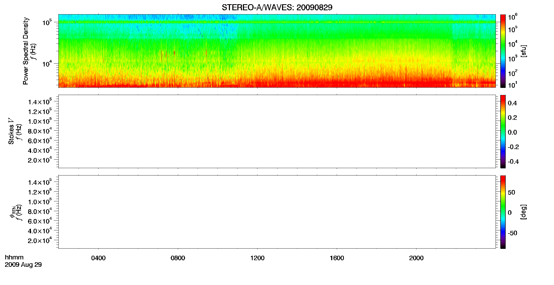Click the 0400 time tick label
The height and width of the screenshot is (285, 554).
click(98, 258)
